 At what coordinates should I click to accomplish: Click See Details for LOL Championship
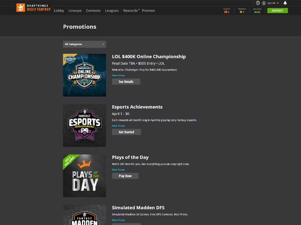[126, 81]
